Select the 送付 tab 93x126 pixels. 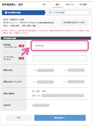(x=57, y=5)
